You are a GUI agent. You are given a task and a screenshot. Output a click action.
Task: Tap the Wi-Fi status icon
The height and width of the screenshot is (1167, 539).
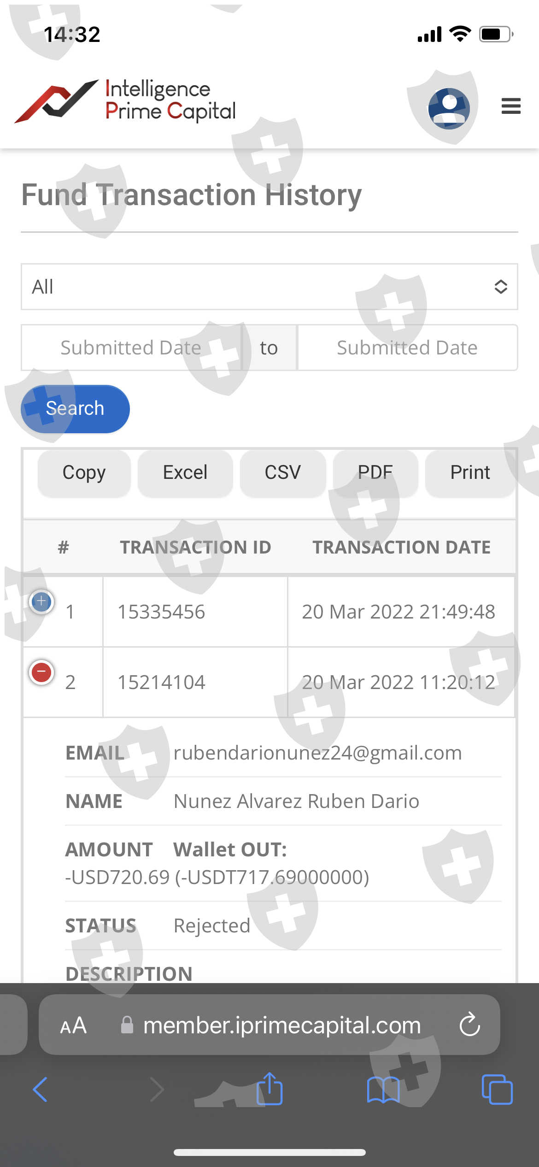(x=460, y=34)
